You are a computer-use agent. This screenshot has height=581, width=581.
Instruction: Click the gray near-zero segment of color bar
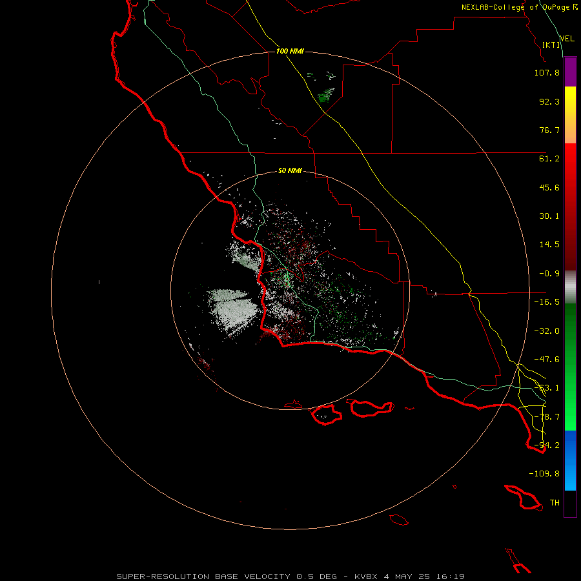pos(570,287)
